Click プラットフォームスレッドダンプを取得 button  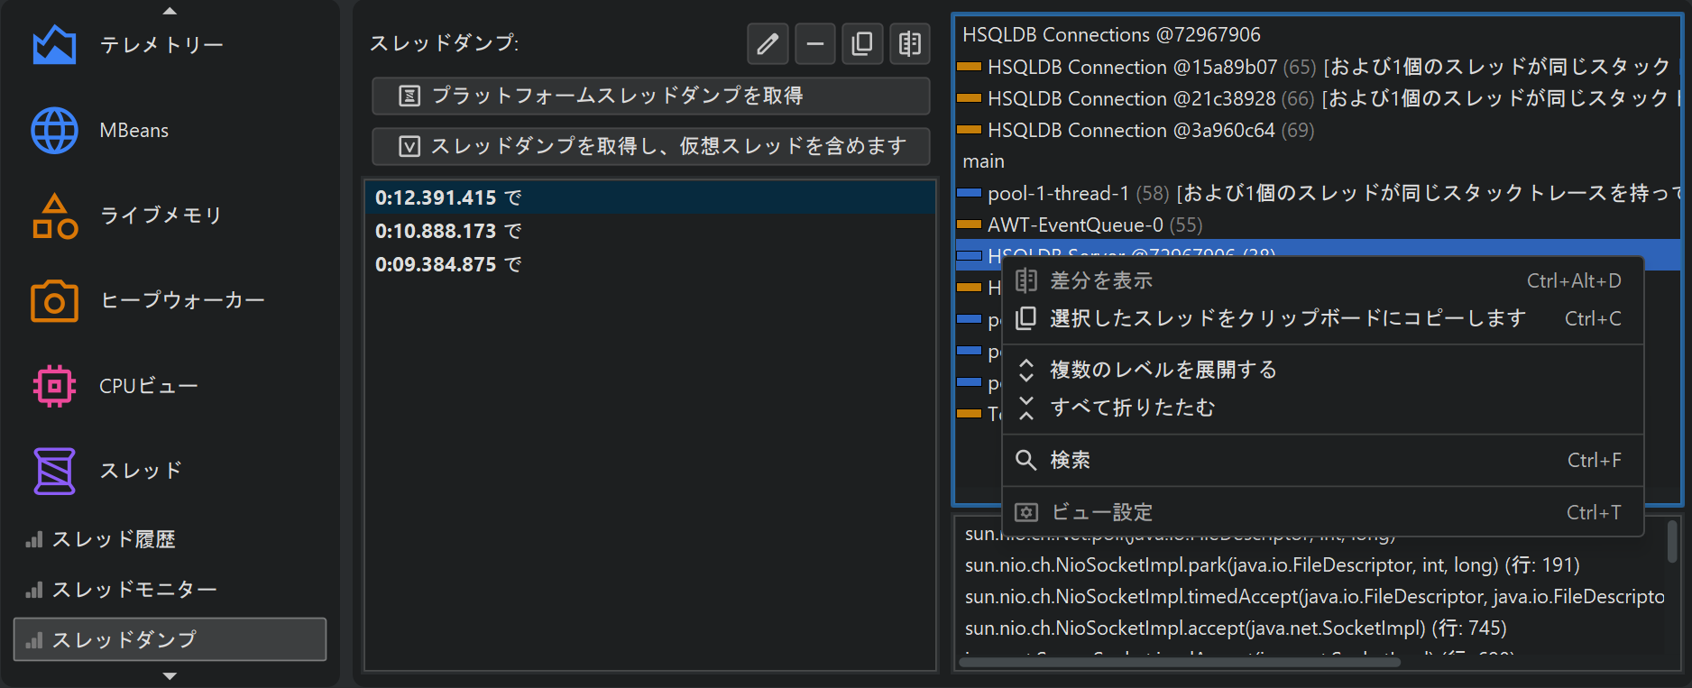(650, 96)
